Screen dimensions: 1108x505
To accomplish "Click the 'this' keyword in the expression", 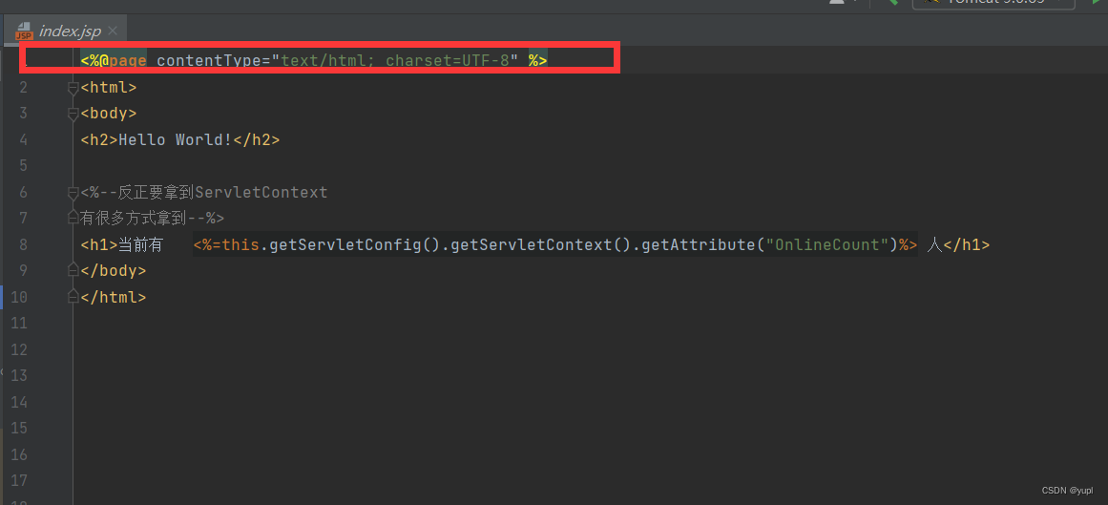I will point(240,244).
